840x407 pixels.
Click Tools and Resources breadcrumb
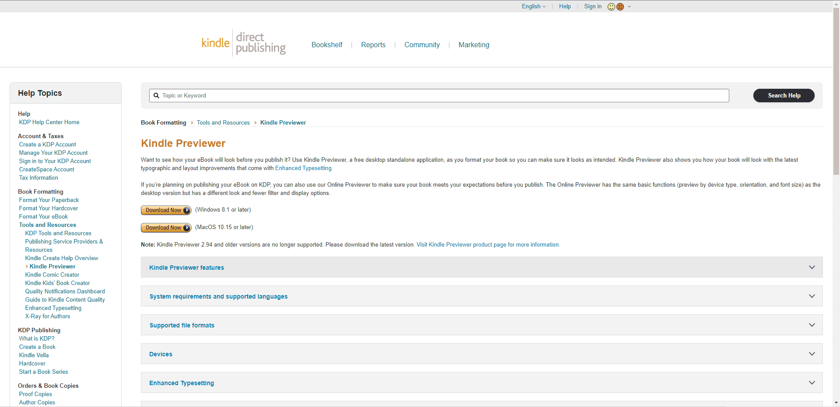(x=223, y=122)
